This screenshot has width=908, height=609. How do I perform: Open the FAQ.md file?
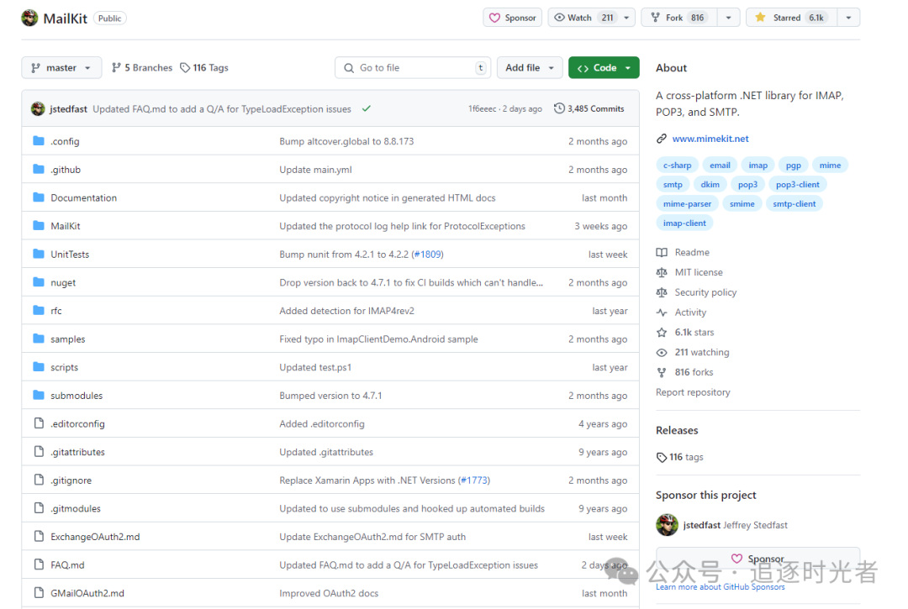67,565
